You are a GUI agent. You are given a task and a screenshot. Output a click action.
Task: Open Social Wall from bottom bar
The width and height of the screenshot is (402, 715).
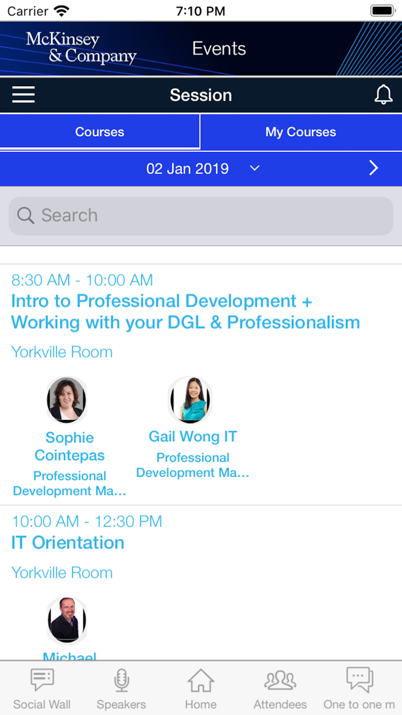42,688
